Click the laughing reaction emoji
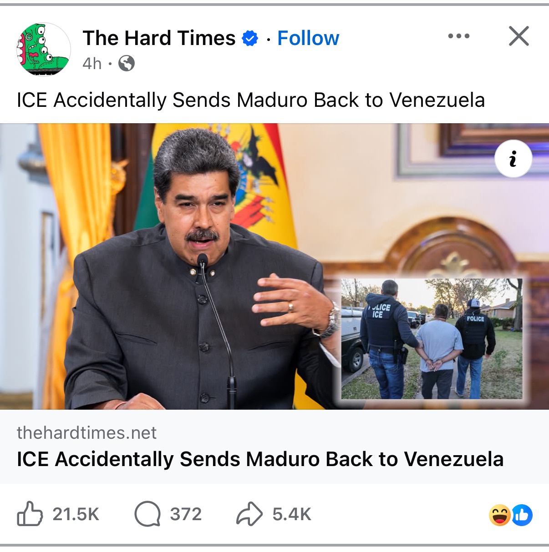549x552 pixels. (x=499, y=515)
